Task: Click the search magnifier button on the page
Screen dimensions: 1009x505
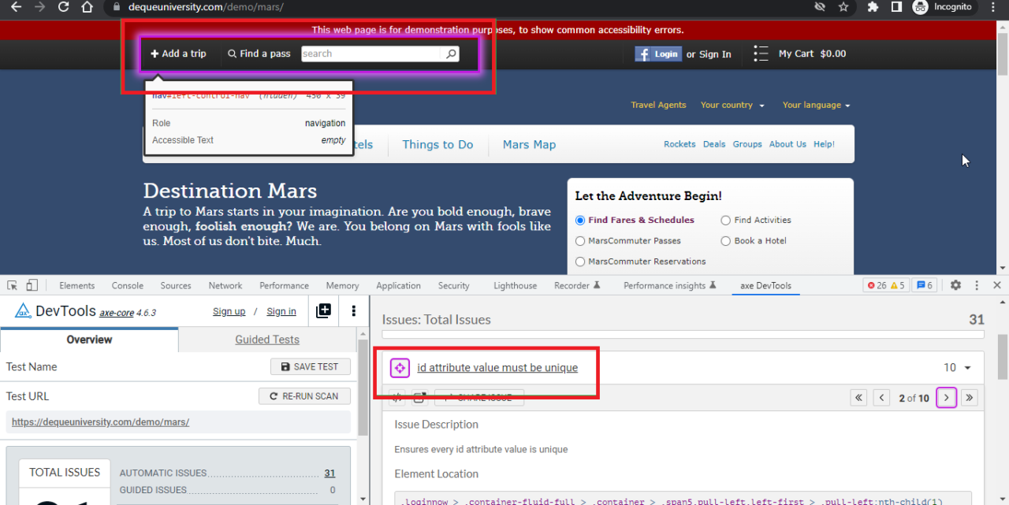Action: pos(451,54)
